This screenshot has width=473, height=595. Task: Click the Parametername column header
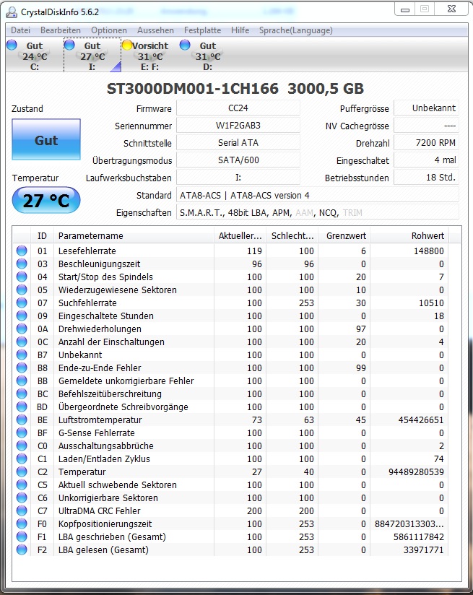(x=134, y=235)
